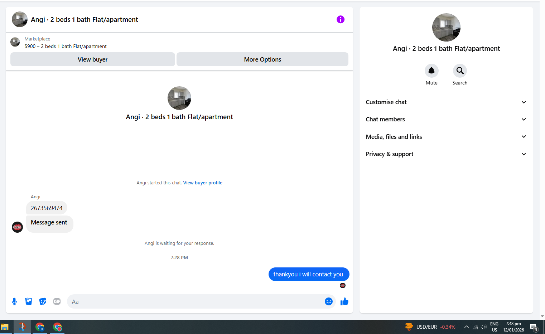
Task: Click the $900 listing description text
Action: coord(66,46)
